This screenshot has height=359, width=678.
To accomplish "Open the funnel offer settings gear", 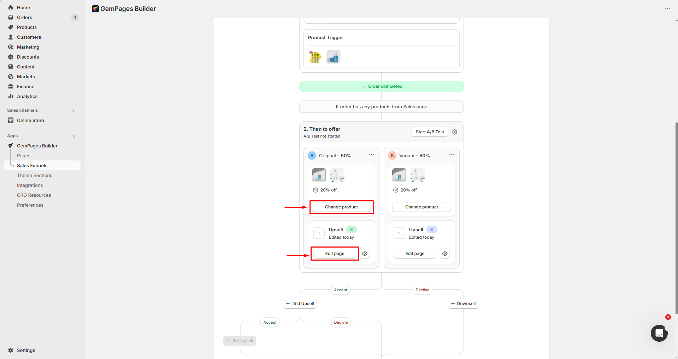I will coord(455,132).
